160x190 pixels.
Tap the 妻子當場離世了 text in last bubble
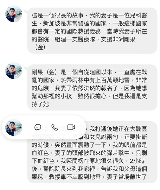127,177
